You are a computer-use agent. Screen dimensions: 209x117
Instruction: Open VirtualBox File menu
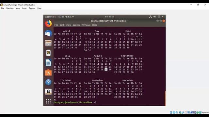tap(3, 8)
